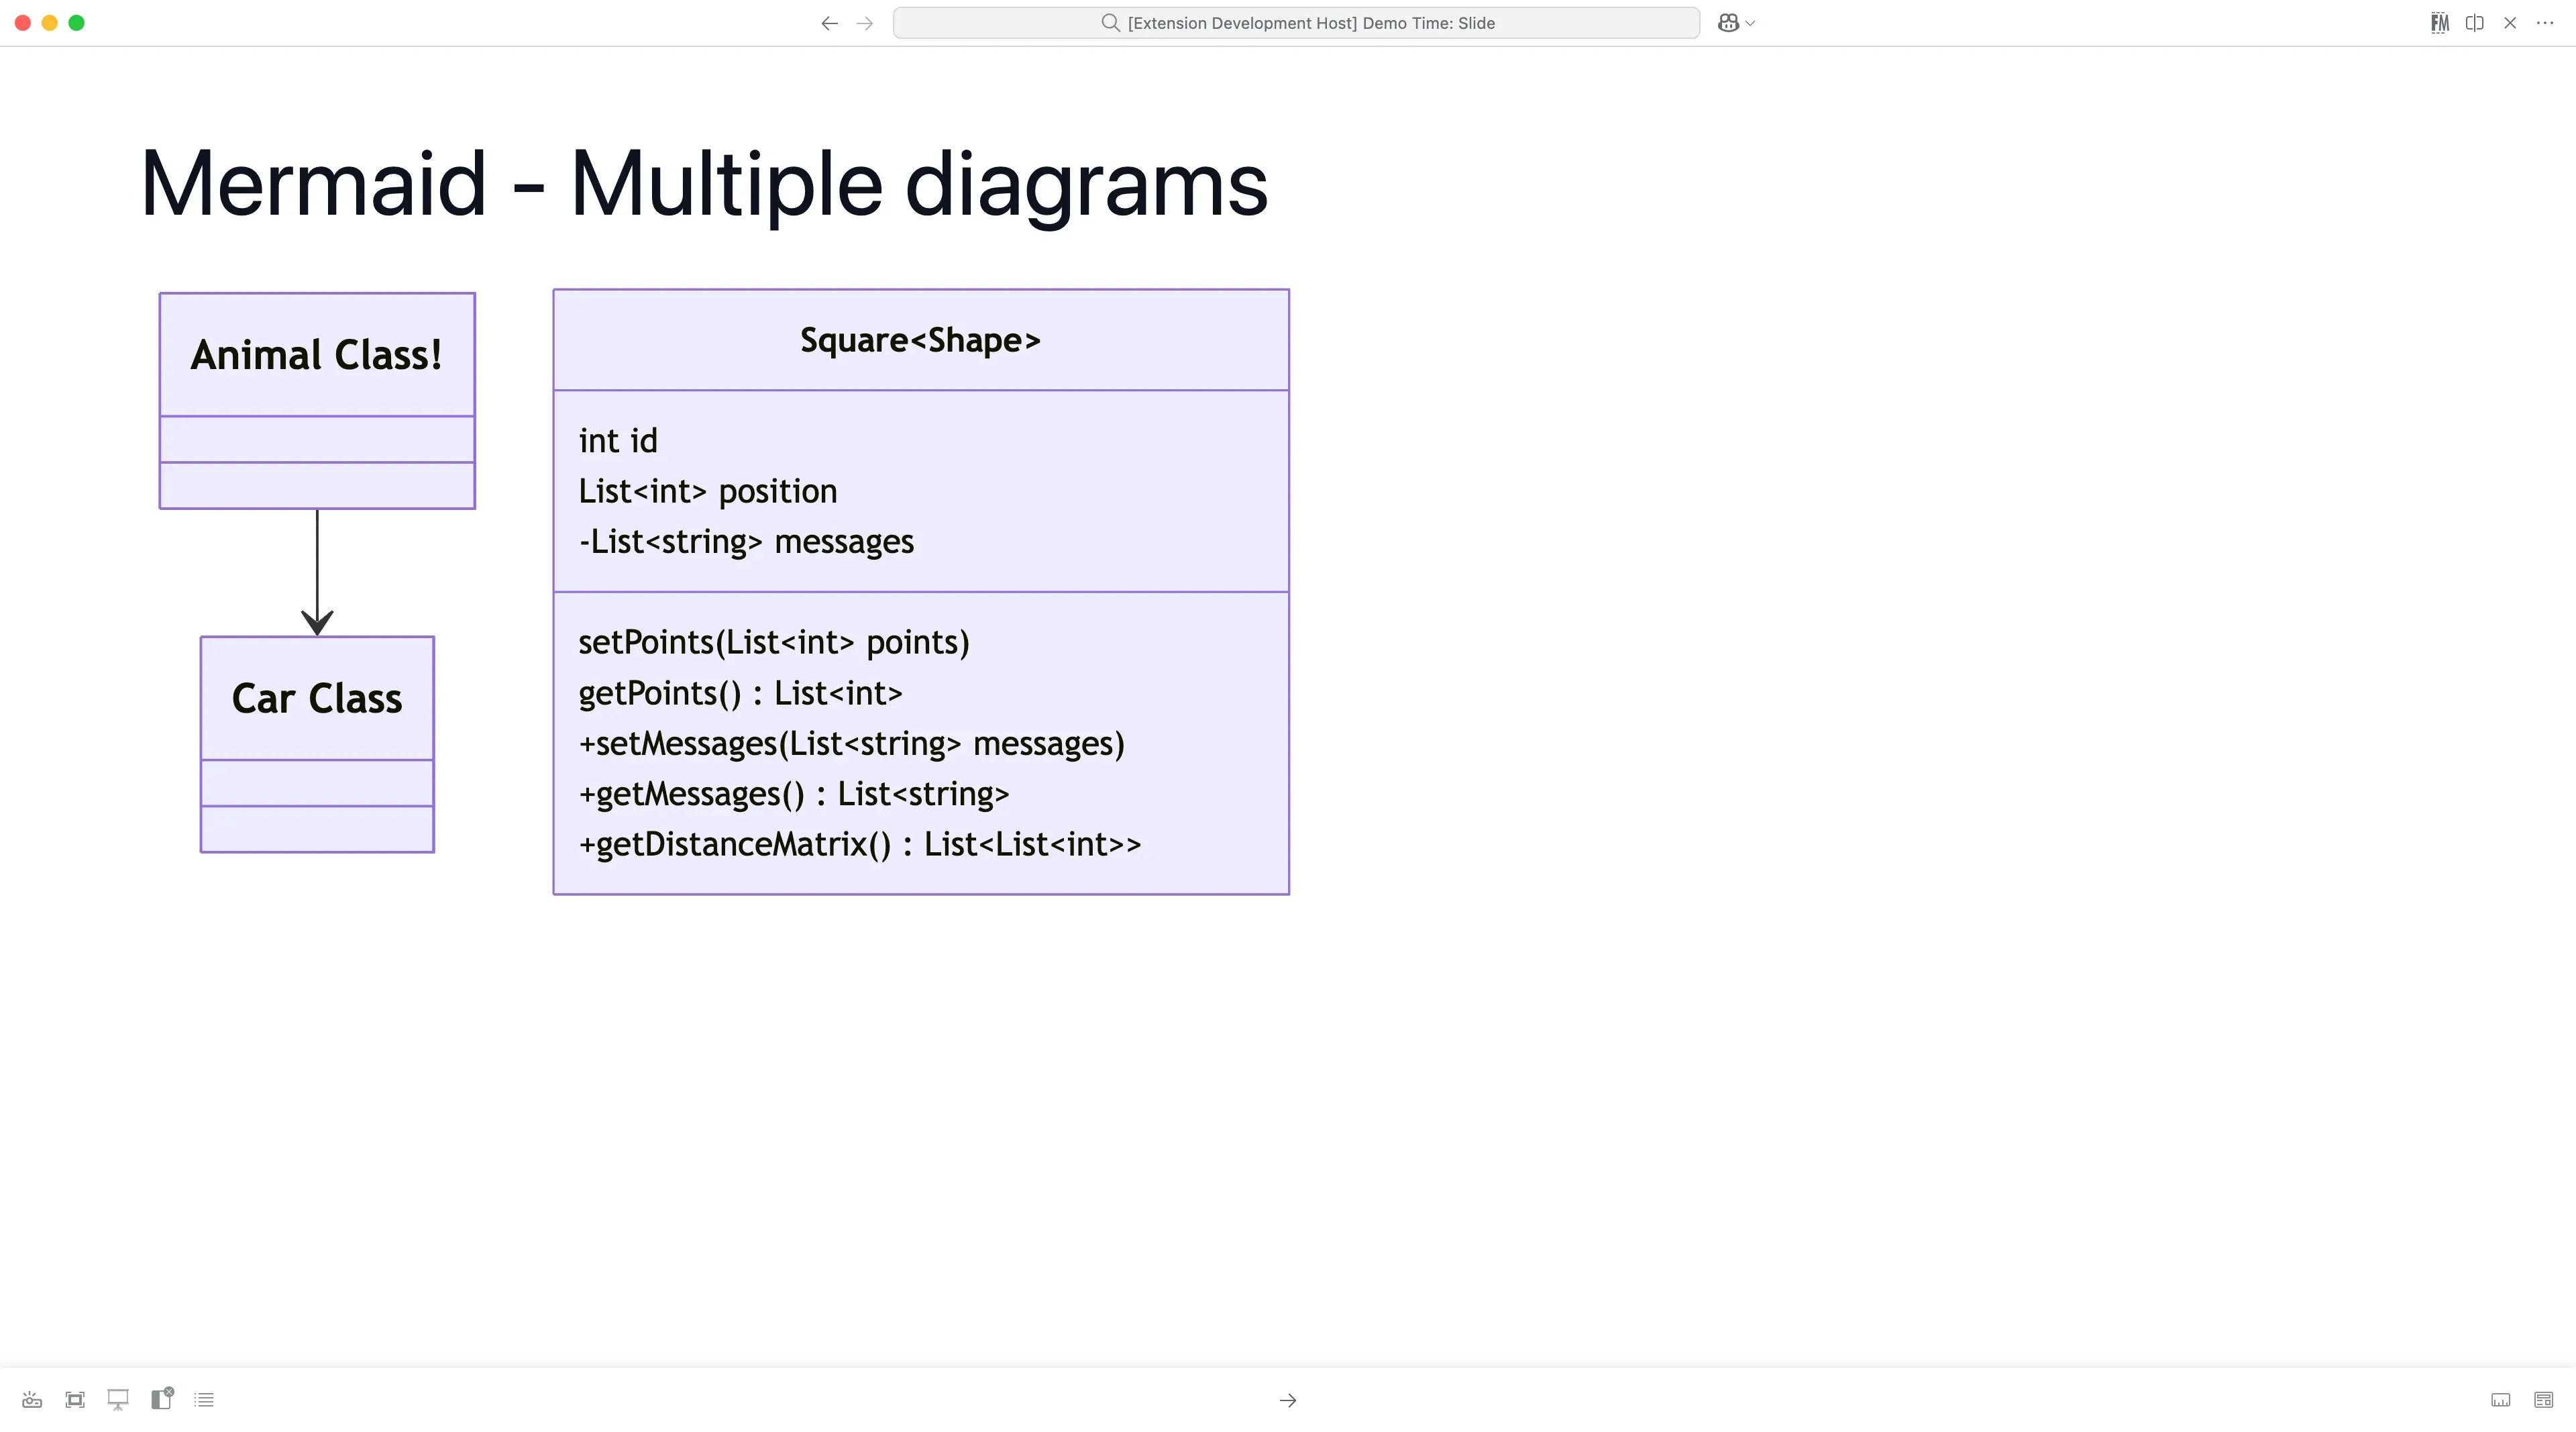Click the magnifier icon in the command center
2576x1432 pixels.
1110,23
